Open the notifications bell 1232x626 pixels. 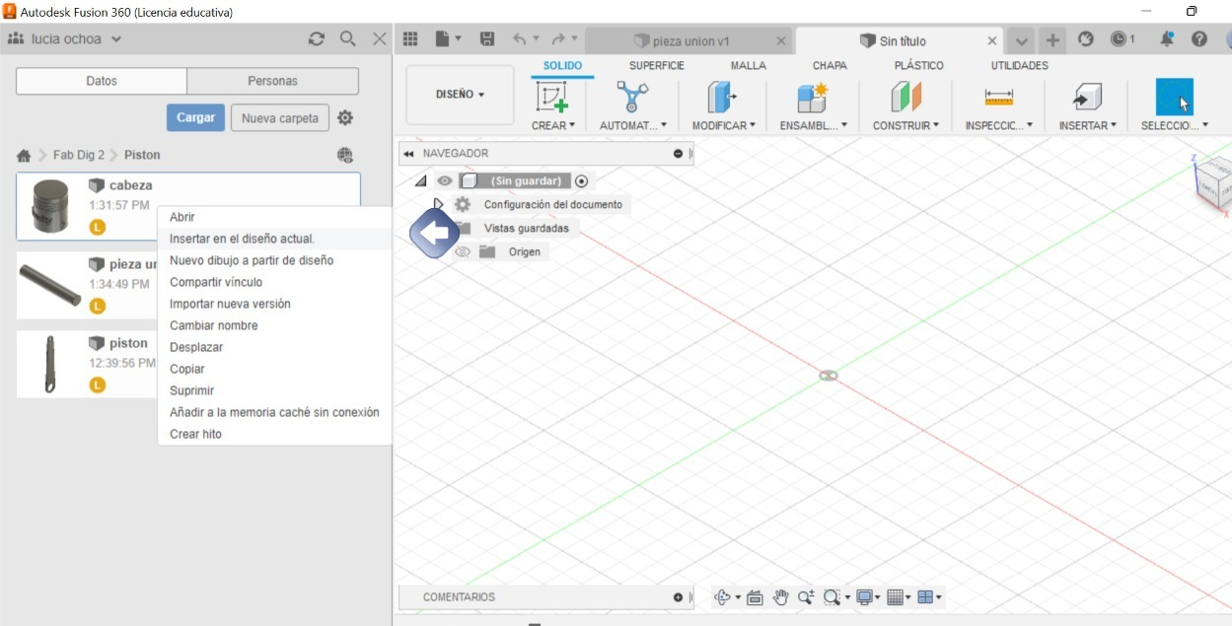pyautogui.click(x=1167, y=39)
